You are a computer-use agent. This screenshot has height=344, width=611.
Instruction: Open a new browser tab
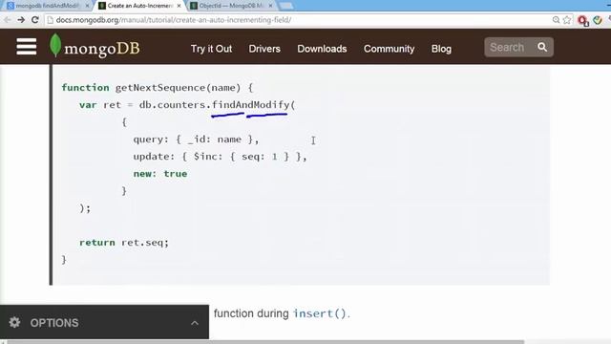pyautogui.click(x=286, y=6)
